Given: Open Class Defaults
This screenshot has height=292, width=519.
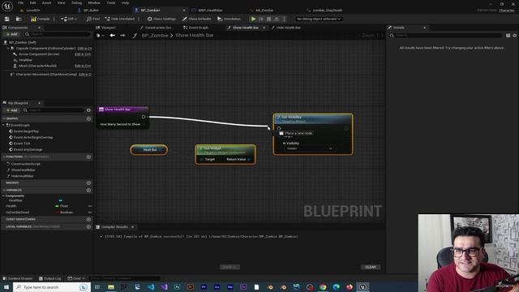Looking at the screenshot, I should [x=196, y=19].
